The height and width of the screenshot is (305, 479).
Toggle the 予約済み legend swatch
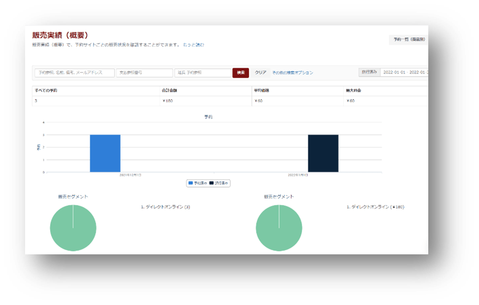(191, 183)
